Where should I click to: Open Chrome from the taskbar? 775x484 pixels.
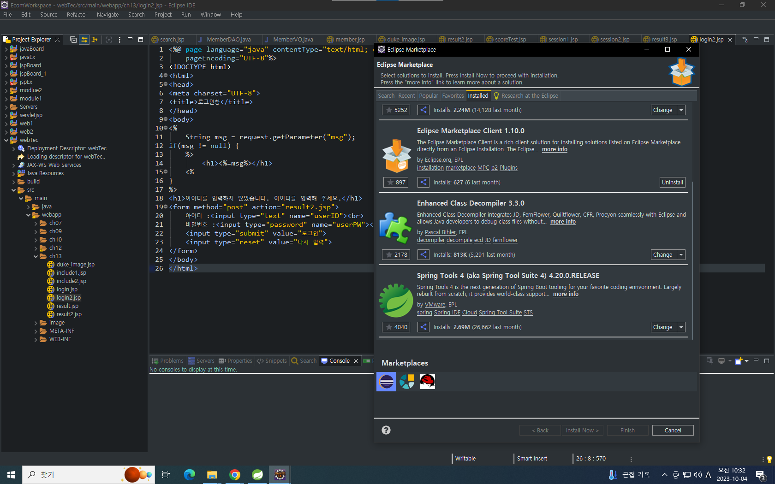235,475
